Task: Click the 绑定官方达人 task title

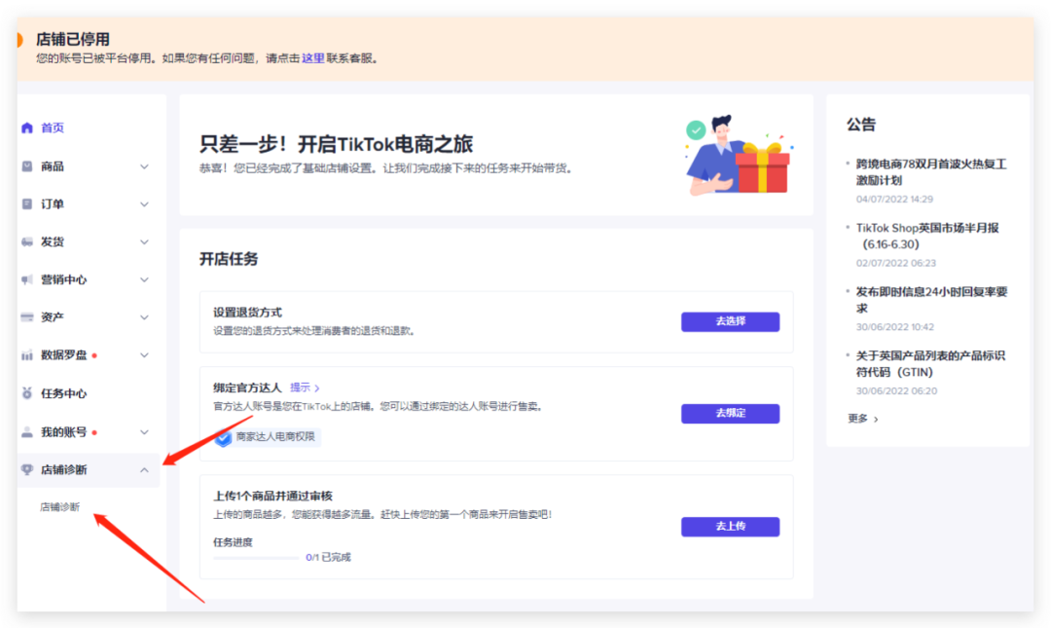Action: [247, 388]
